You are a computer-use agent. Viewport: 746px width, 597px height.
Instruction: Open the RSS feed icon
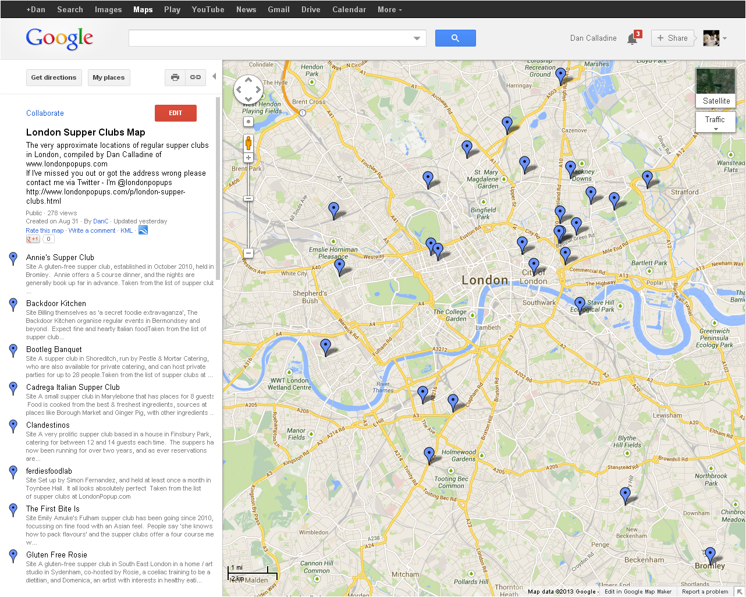[x=143, y=230]
